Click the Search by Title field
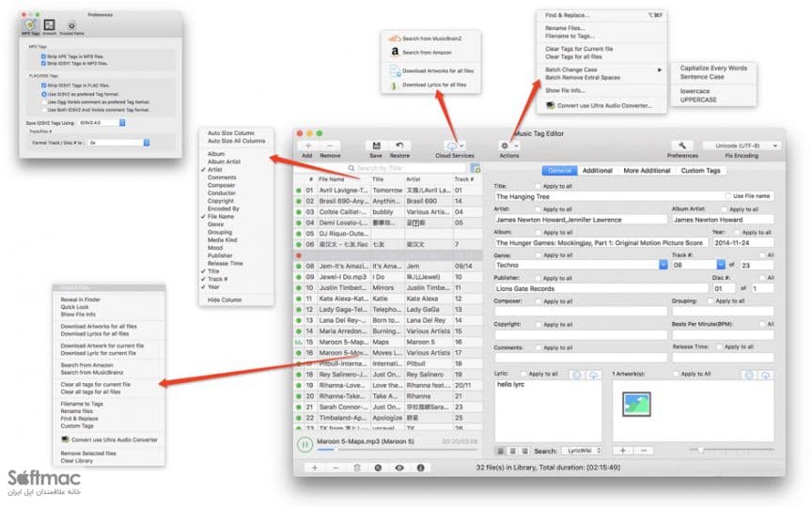 pos(407,168)
